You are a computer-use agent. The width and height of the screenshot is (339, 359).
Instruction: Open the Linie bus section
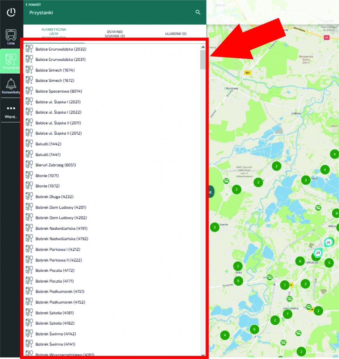click(11, 37)
